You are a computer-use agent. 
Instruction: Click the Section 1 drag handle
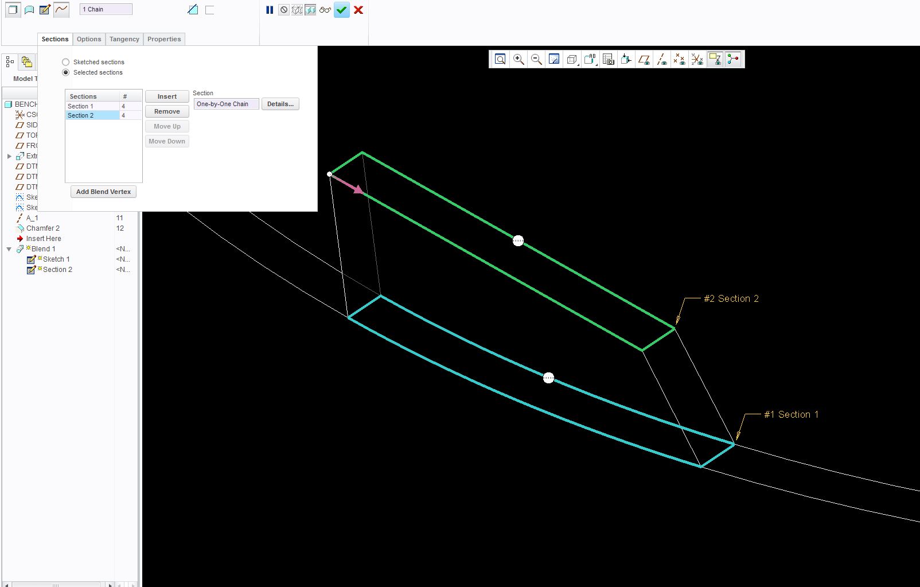[x=548, y=378]
